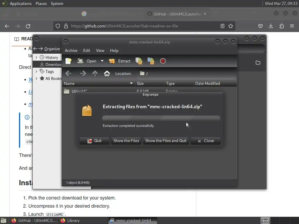Sort by the Date Modified column header
Screen dimensions: 299x224
click(215, 83)
